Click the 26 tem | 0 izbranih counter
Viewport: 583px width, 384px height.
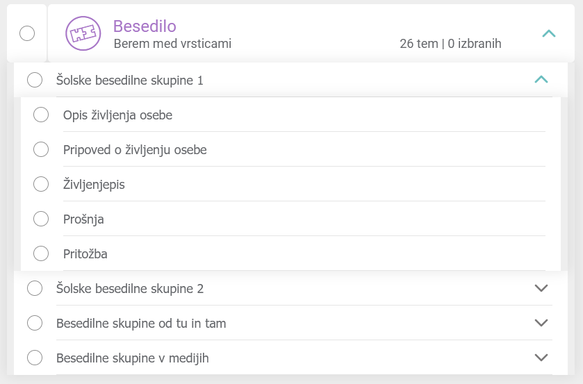point(450,44)
